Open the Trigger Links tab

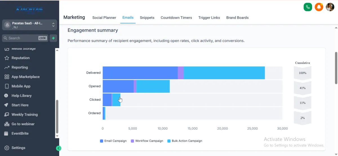tap(209, 18)
